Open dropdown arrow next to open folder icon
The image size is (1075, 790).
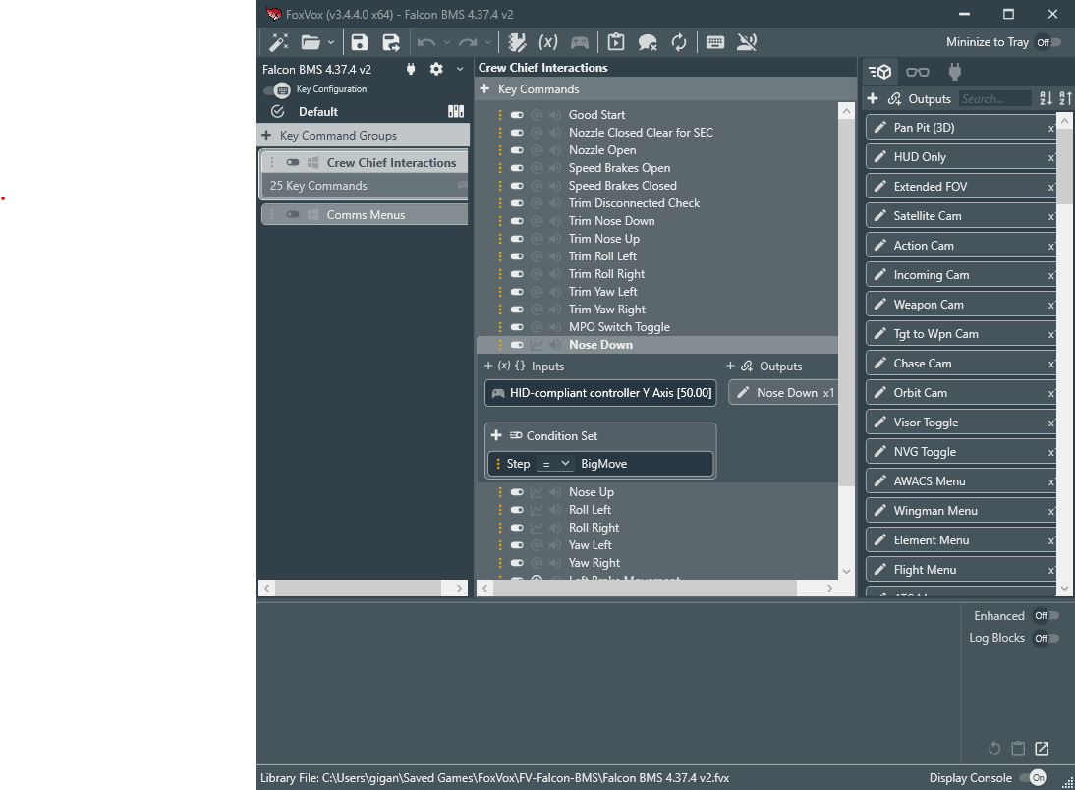pyautogui.click(x=331, y=42)
